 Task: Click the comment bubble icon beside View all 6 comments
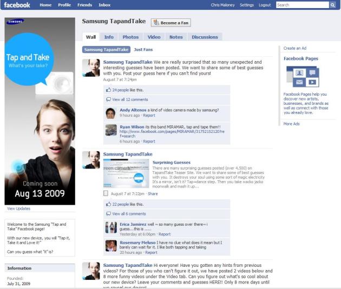click(x=108, y=214)
